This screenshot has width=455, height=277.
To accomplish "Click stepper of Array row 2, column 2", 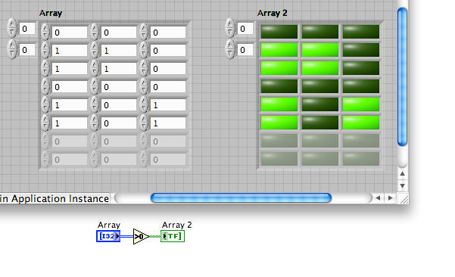I will coord(95,50).
